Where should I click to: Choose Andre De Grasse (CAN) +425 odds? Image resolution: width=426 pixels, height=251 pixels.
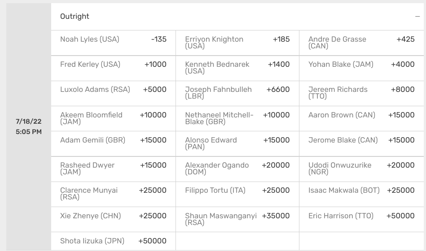361,43
